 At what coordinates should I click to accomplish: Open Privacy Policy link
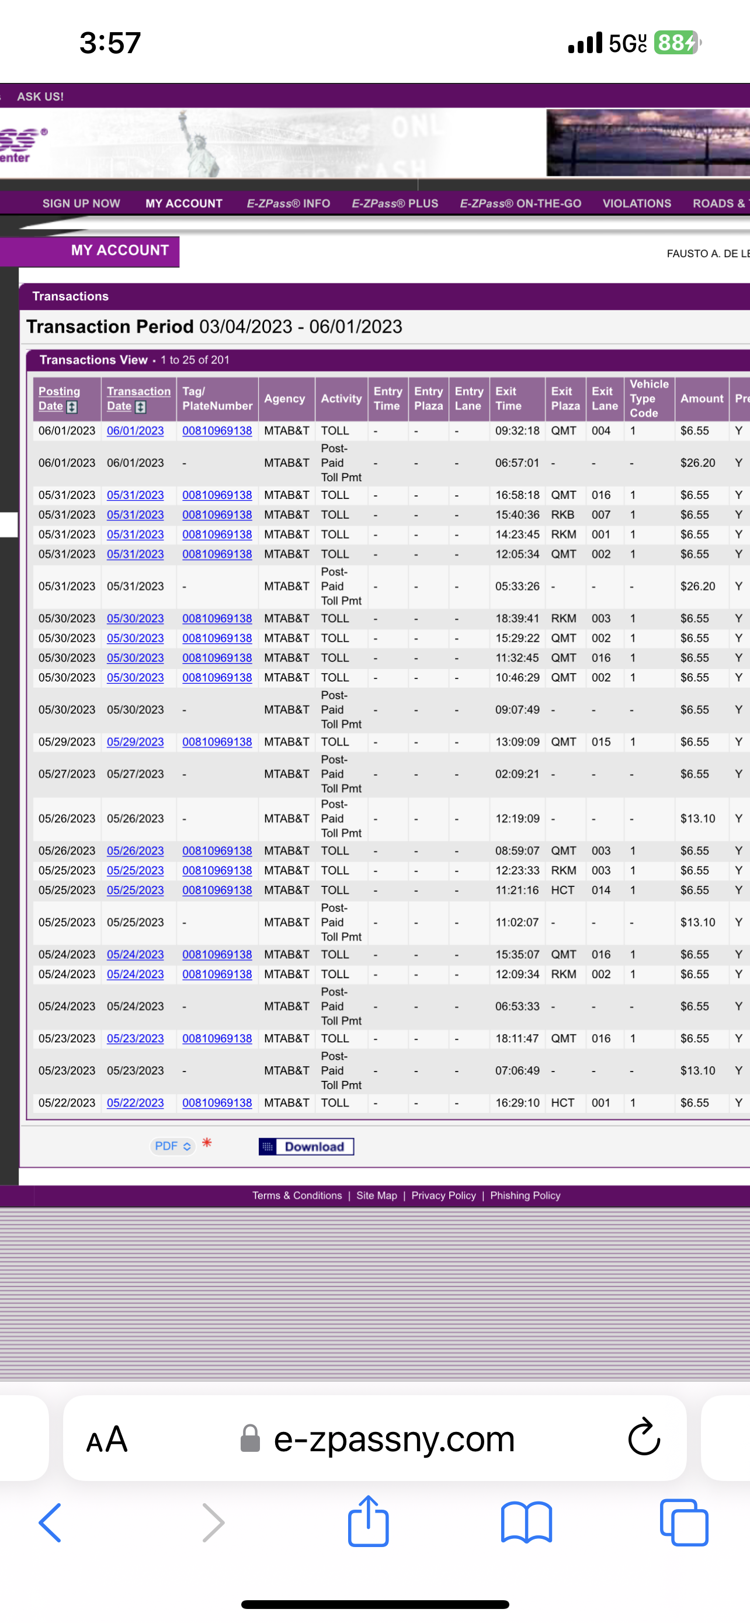click(443, 1195)
